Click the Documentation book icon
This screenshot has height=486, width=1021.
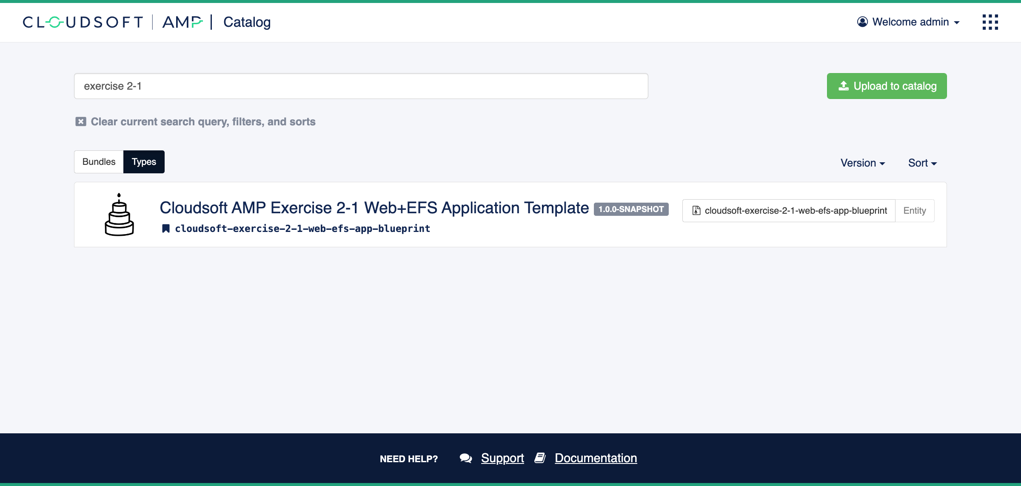click(x=540, y=458)
